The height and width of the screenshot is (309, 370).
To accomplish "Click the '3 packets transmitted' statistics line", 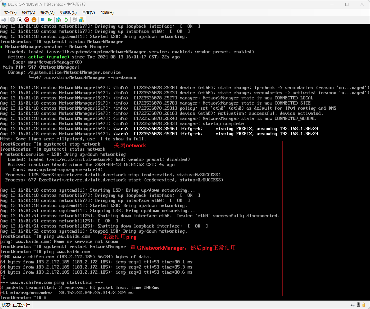I will pos(80,287).
